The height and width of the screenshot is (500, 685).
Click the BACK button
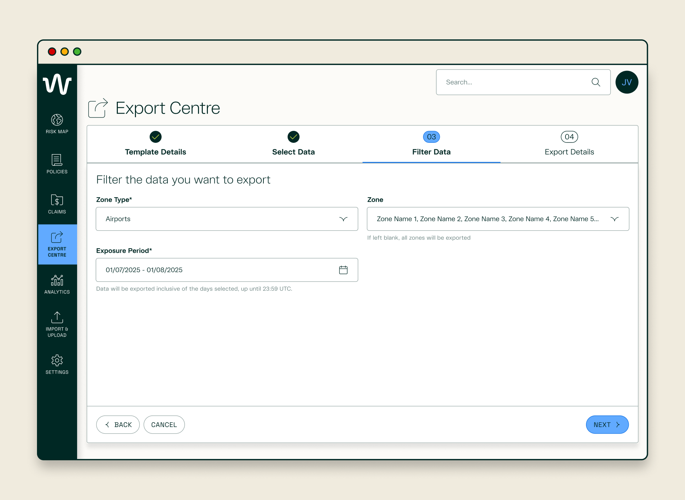[118, 425]
